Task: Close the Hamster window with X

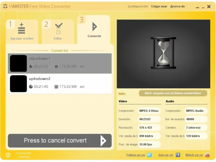Action: pos(209,6)
